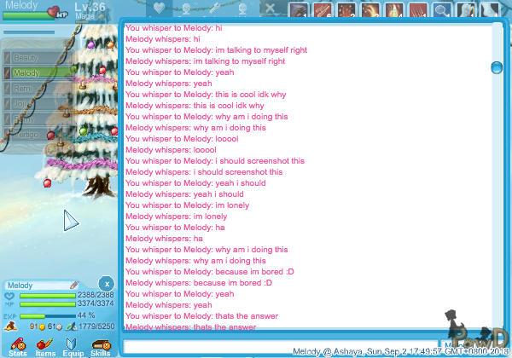Click the pencil edit icon beside Melody
Viewport: 512px width, 358px height.
point(74,286)
